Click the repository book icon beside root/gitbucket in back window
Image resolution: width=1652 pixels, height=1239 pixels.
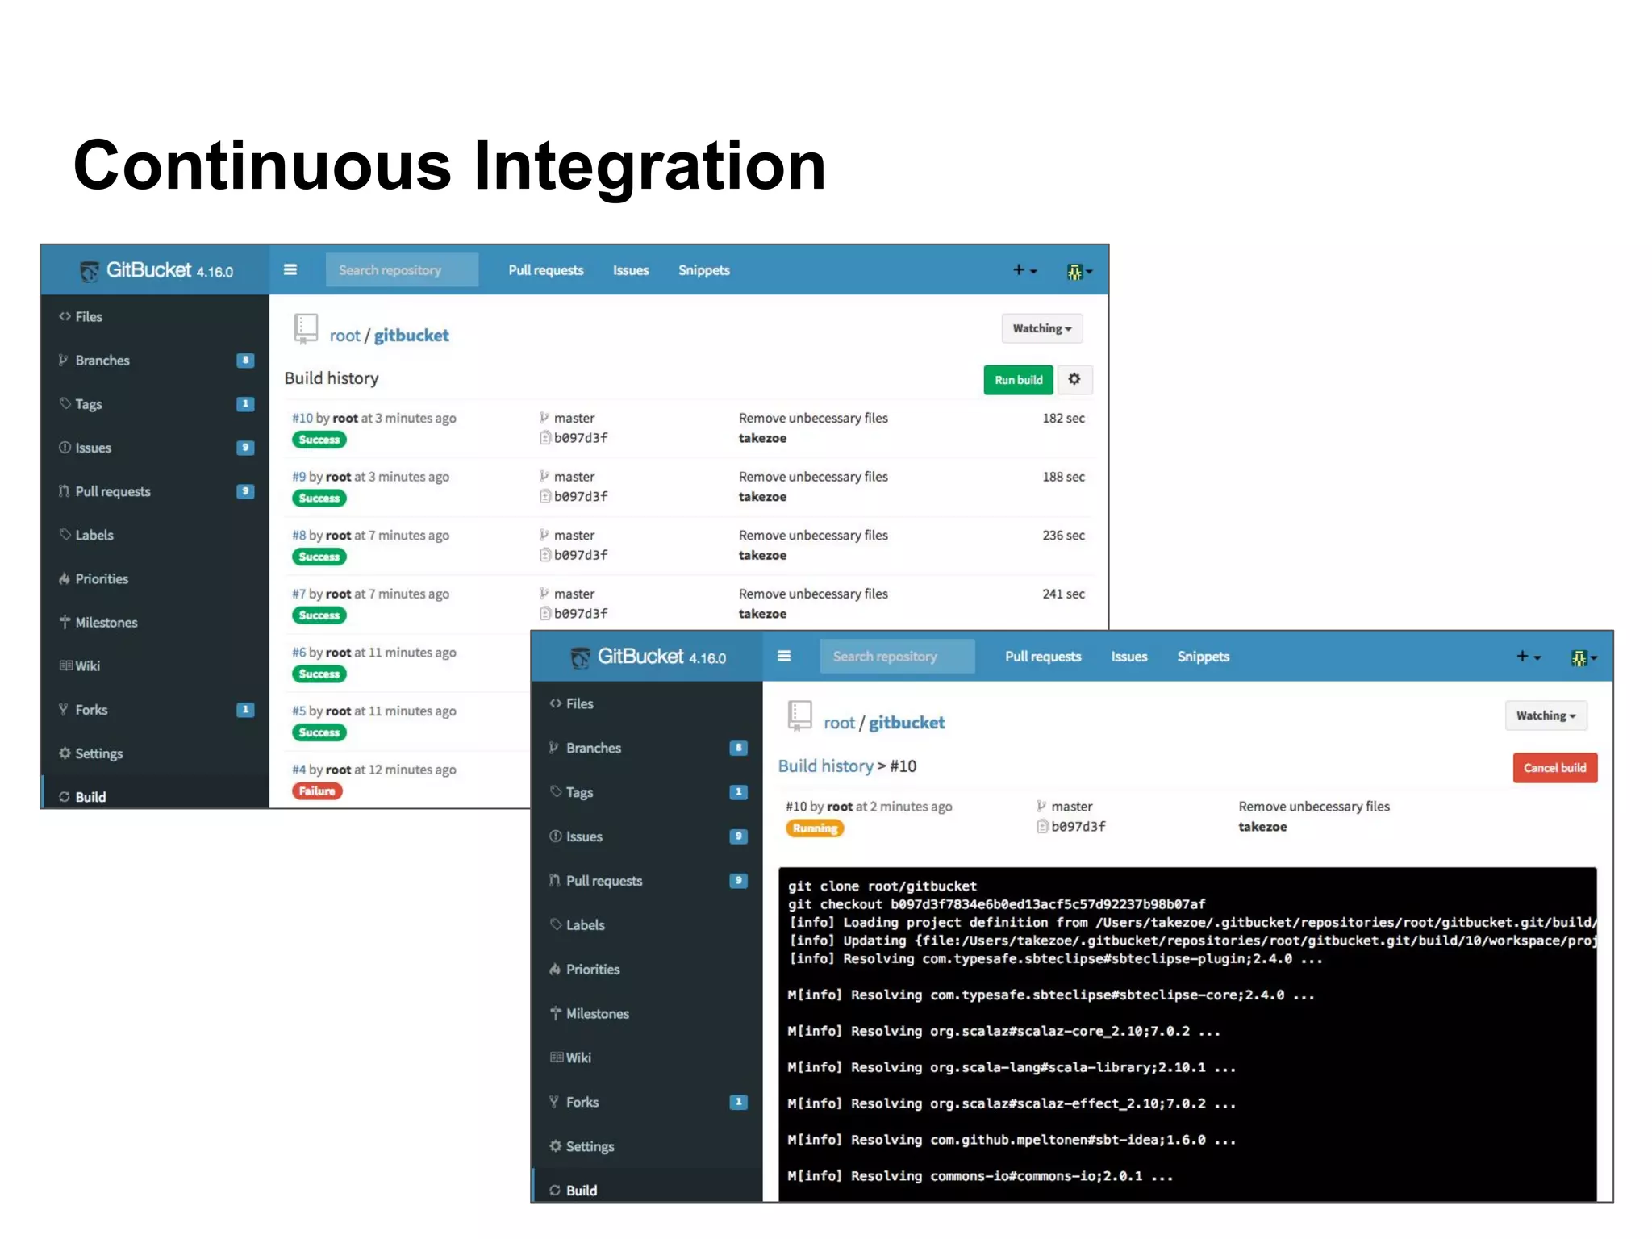pyautogui.click(x=306, y=329)
